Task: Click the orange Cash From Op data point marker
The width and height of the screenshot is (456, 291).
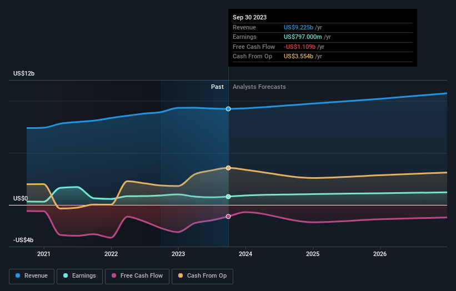Action: pyautogui.click(x=228, y=168)
